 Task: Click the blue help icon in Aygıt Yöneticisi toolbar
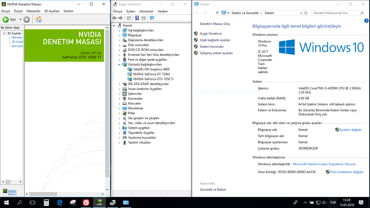point(137,18)
